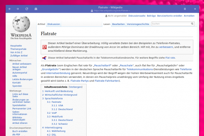Open the hamburger menu in header bar
The width and height of the screenshot is (204, 136).
coord(185,9)
